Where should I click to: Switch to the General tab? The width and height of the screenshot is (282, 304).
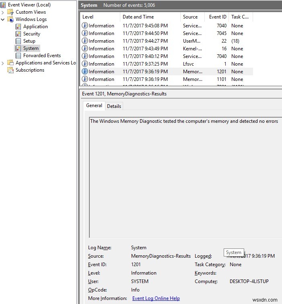[x=94, y=105]
